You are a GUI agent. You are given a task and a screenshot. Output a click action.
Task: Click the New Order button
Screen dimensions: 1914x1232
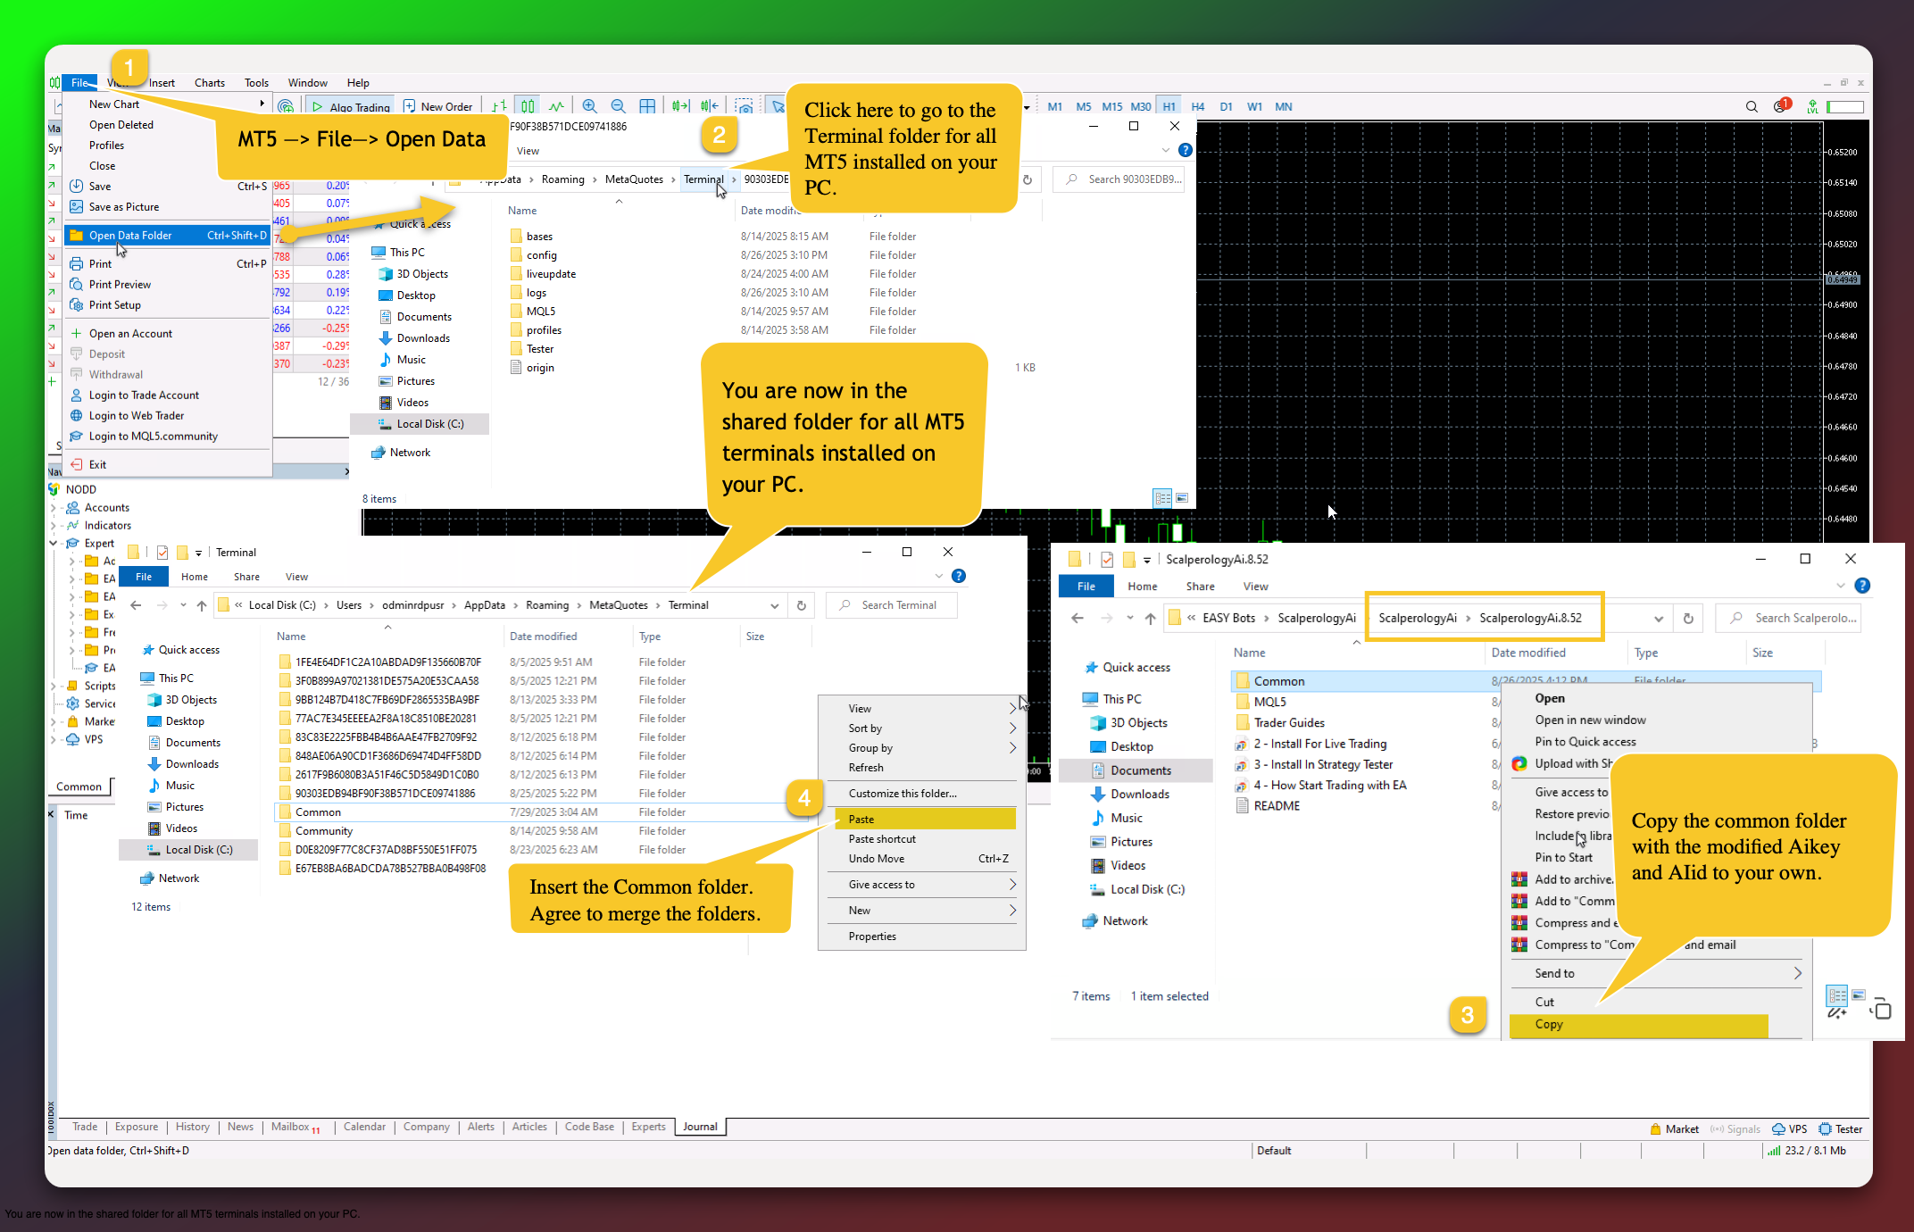click(x=437, y=106)
